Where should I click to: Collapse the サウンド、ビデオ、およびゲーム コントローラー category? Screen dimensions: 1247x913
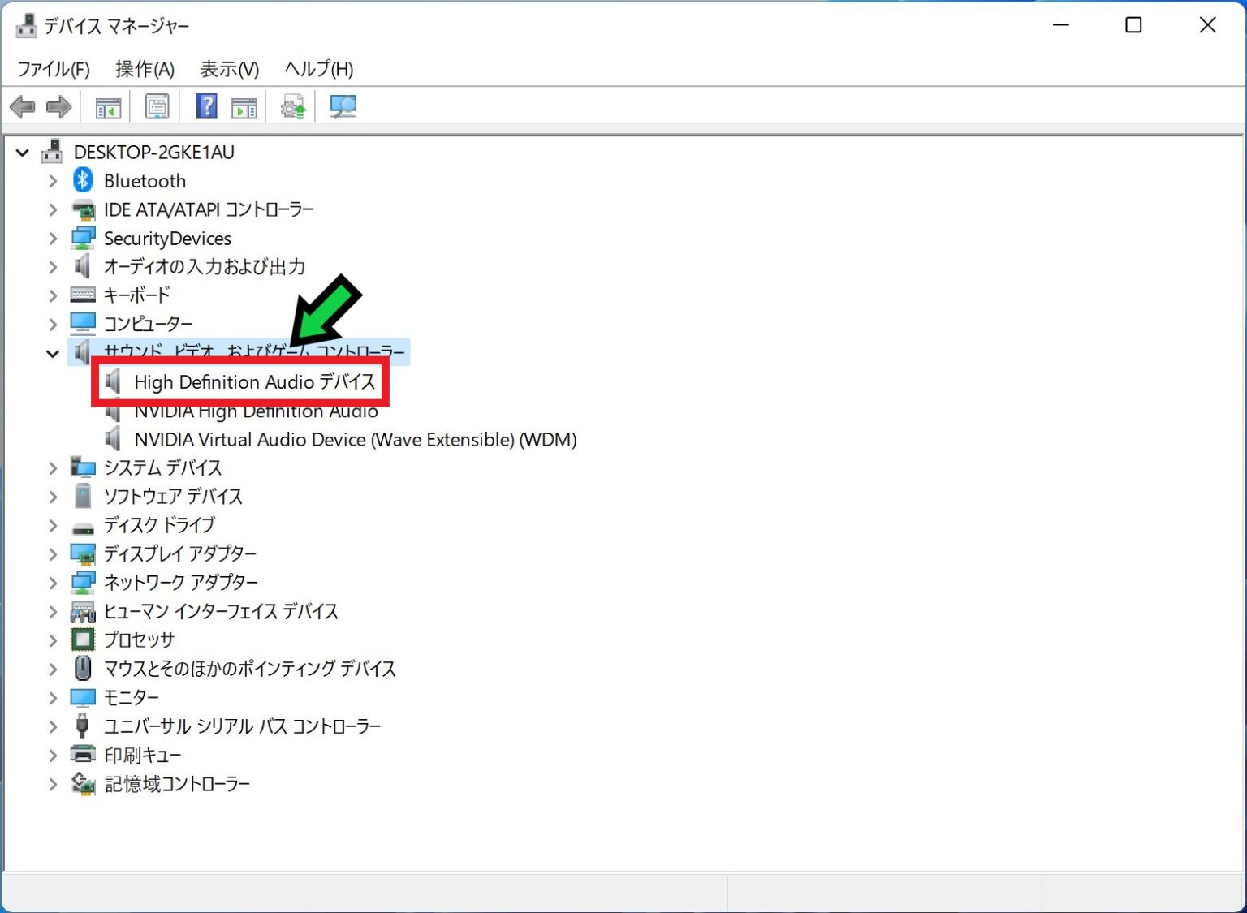tap(53, 353)
